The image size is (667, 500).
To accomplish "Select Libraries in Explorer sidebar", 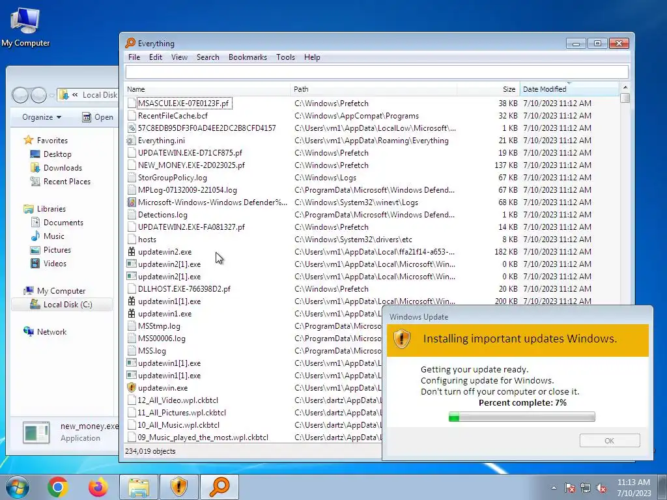I will [45, 209].
